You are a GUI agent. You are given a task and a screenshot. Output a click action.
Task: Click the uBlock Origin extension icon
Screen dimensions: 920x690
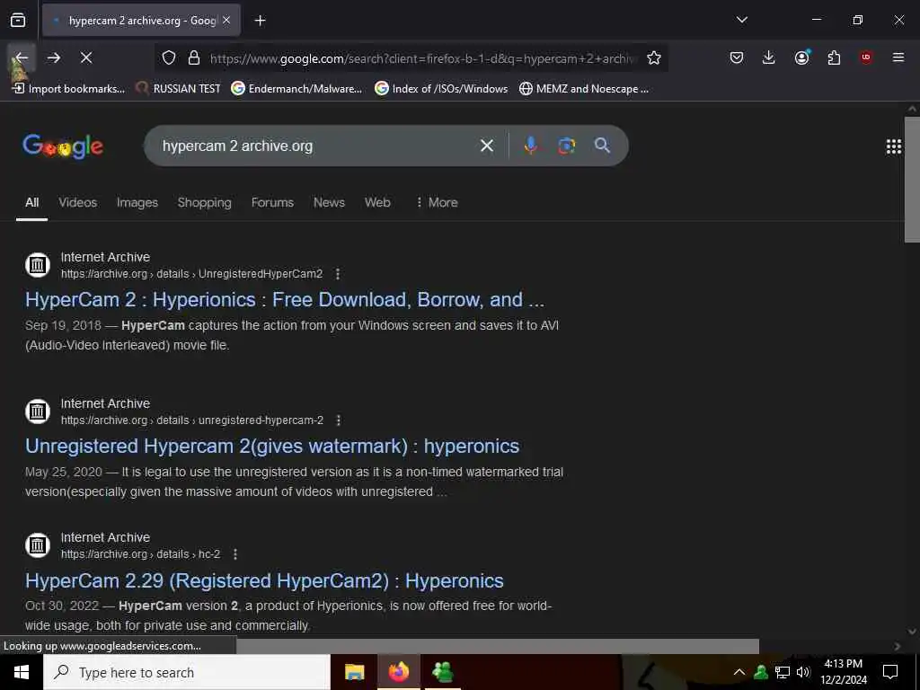(865, 57)
